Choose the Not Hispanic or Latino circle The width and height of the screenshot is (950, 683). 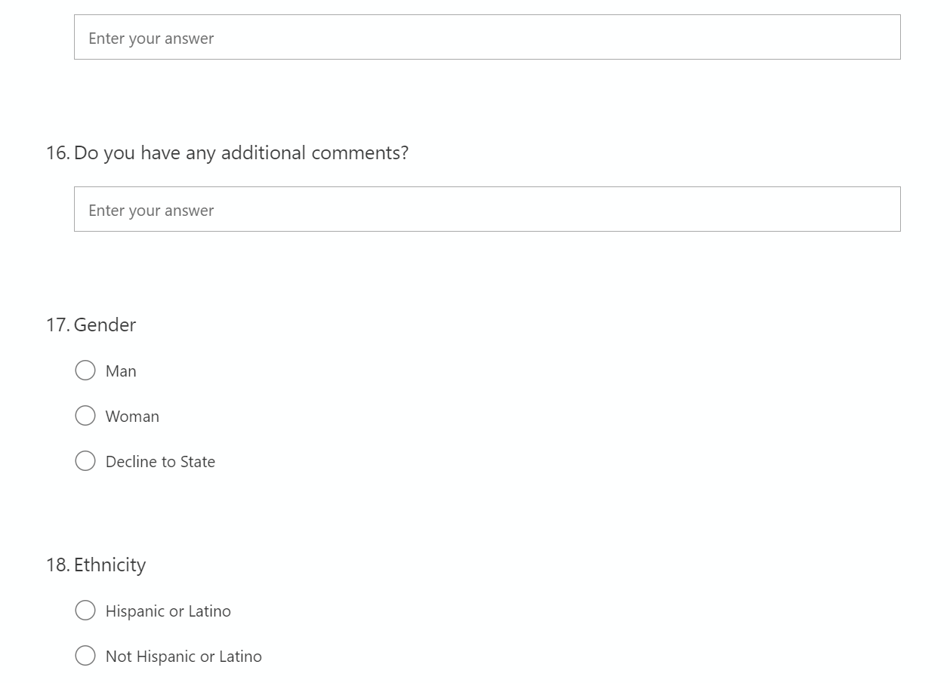click(x=85, y=656)
